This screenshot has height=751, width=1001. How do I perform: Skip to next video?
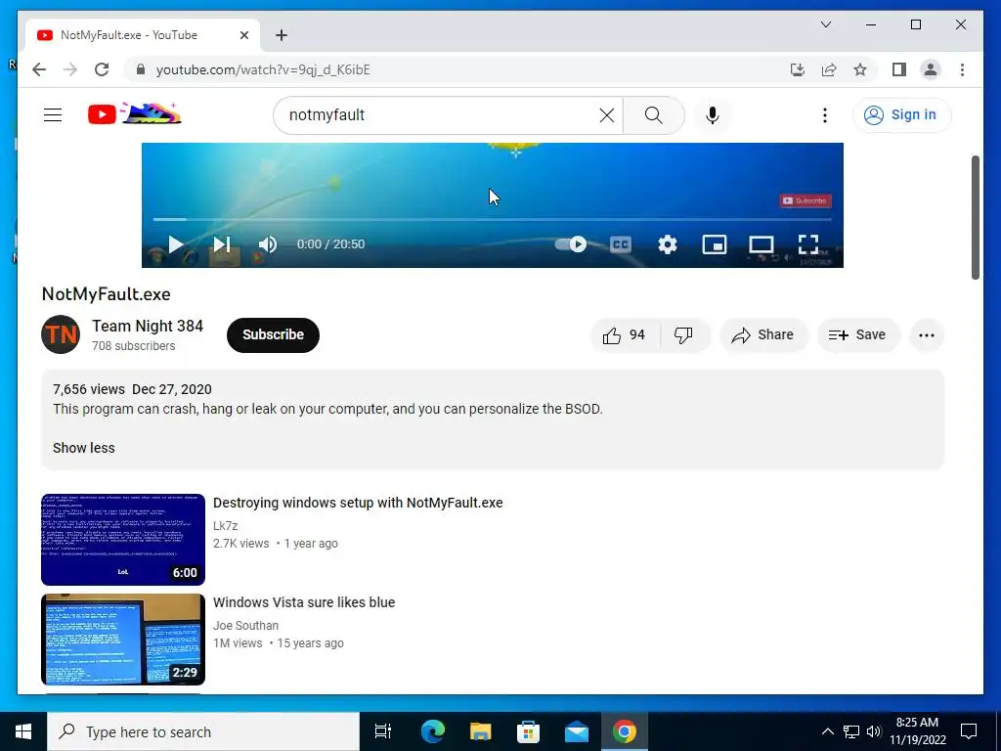222,243
